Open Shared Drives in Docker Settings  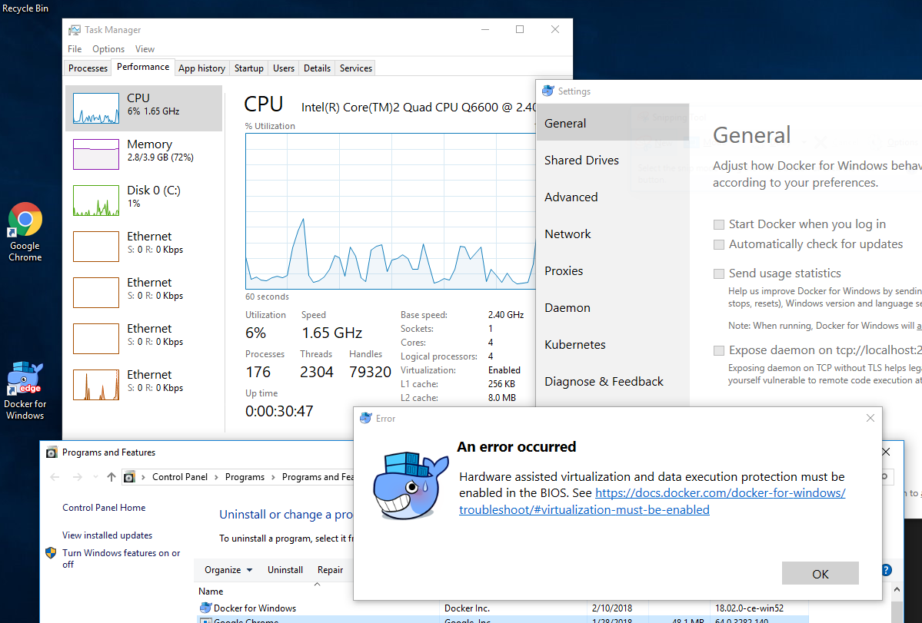pos(612,161)
